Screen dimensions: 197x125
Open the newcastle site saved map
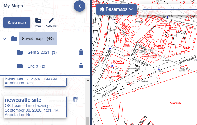pos(35,107)
